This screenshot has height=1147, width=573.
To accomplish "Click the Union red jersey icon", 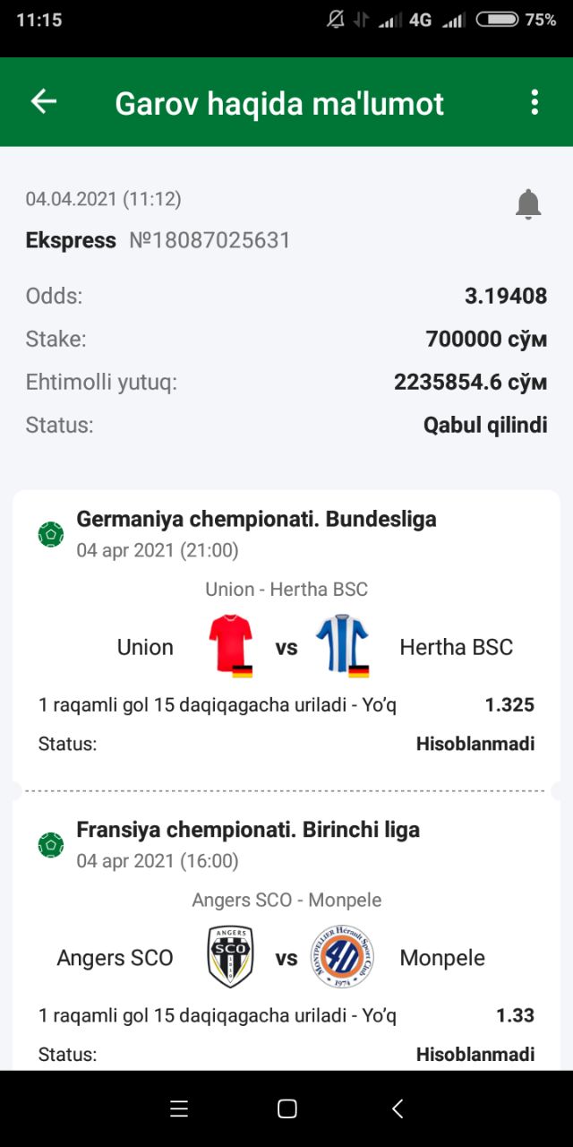I will [231, 645].
